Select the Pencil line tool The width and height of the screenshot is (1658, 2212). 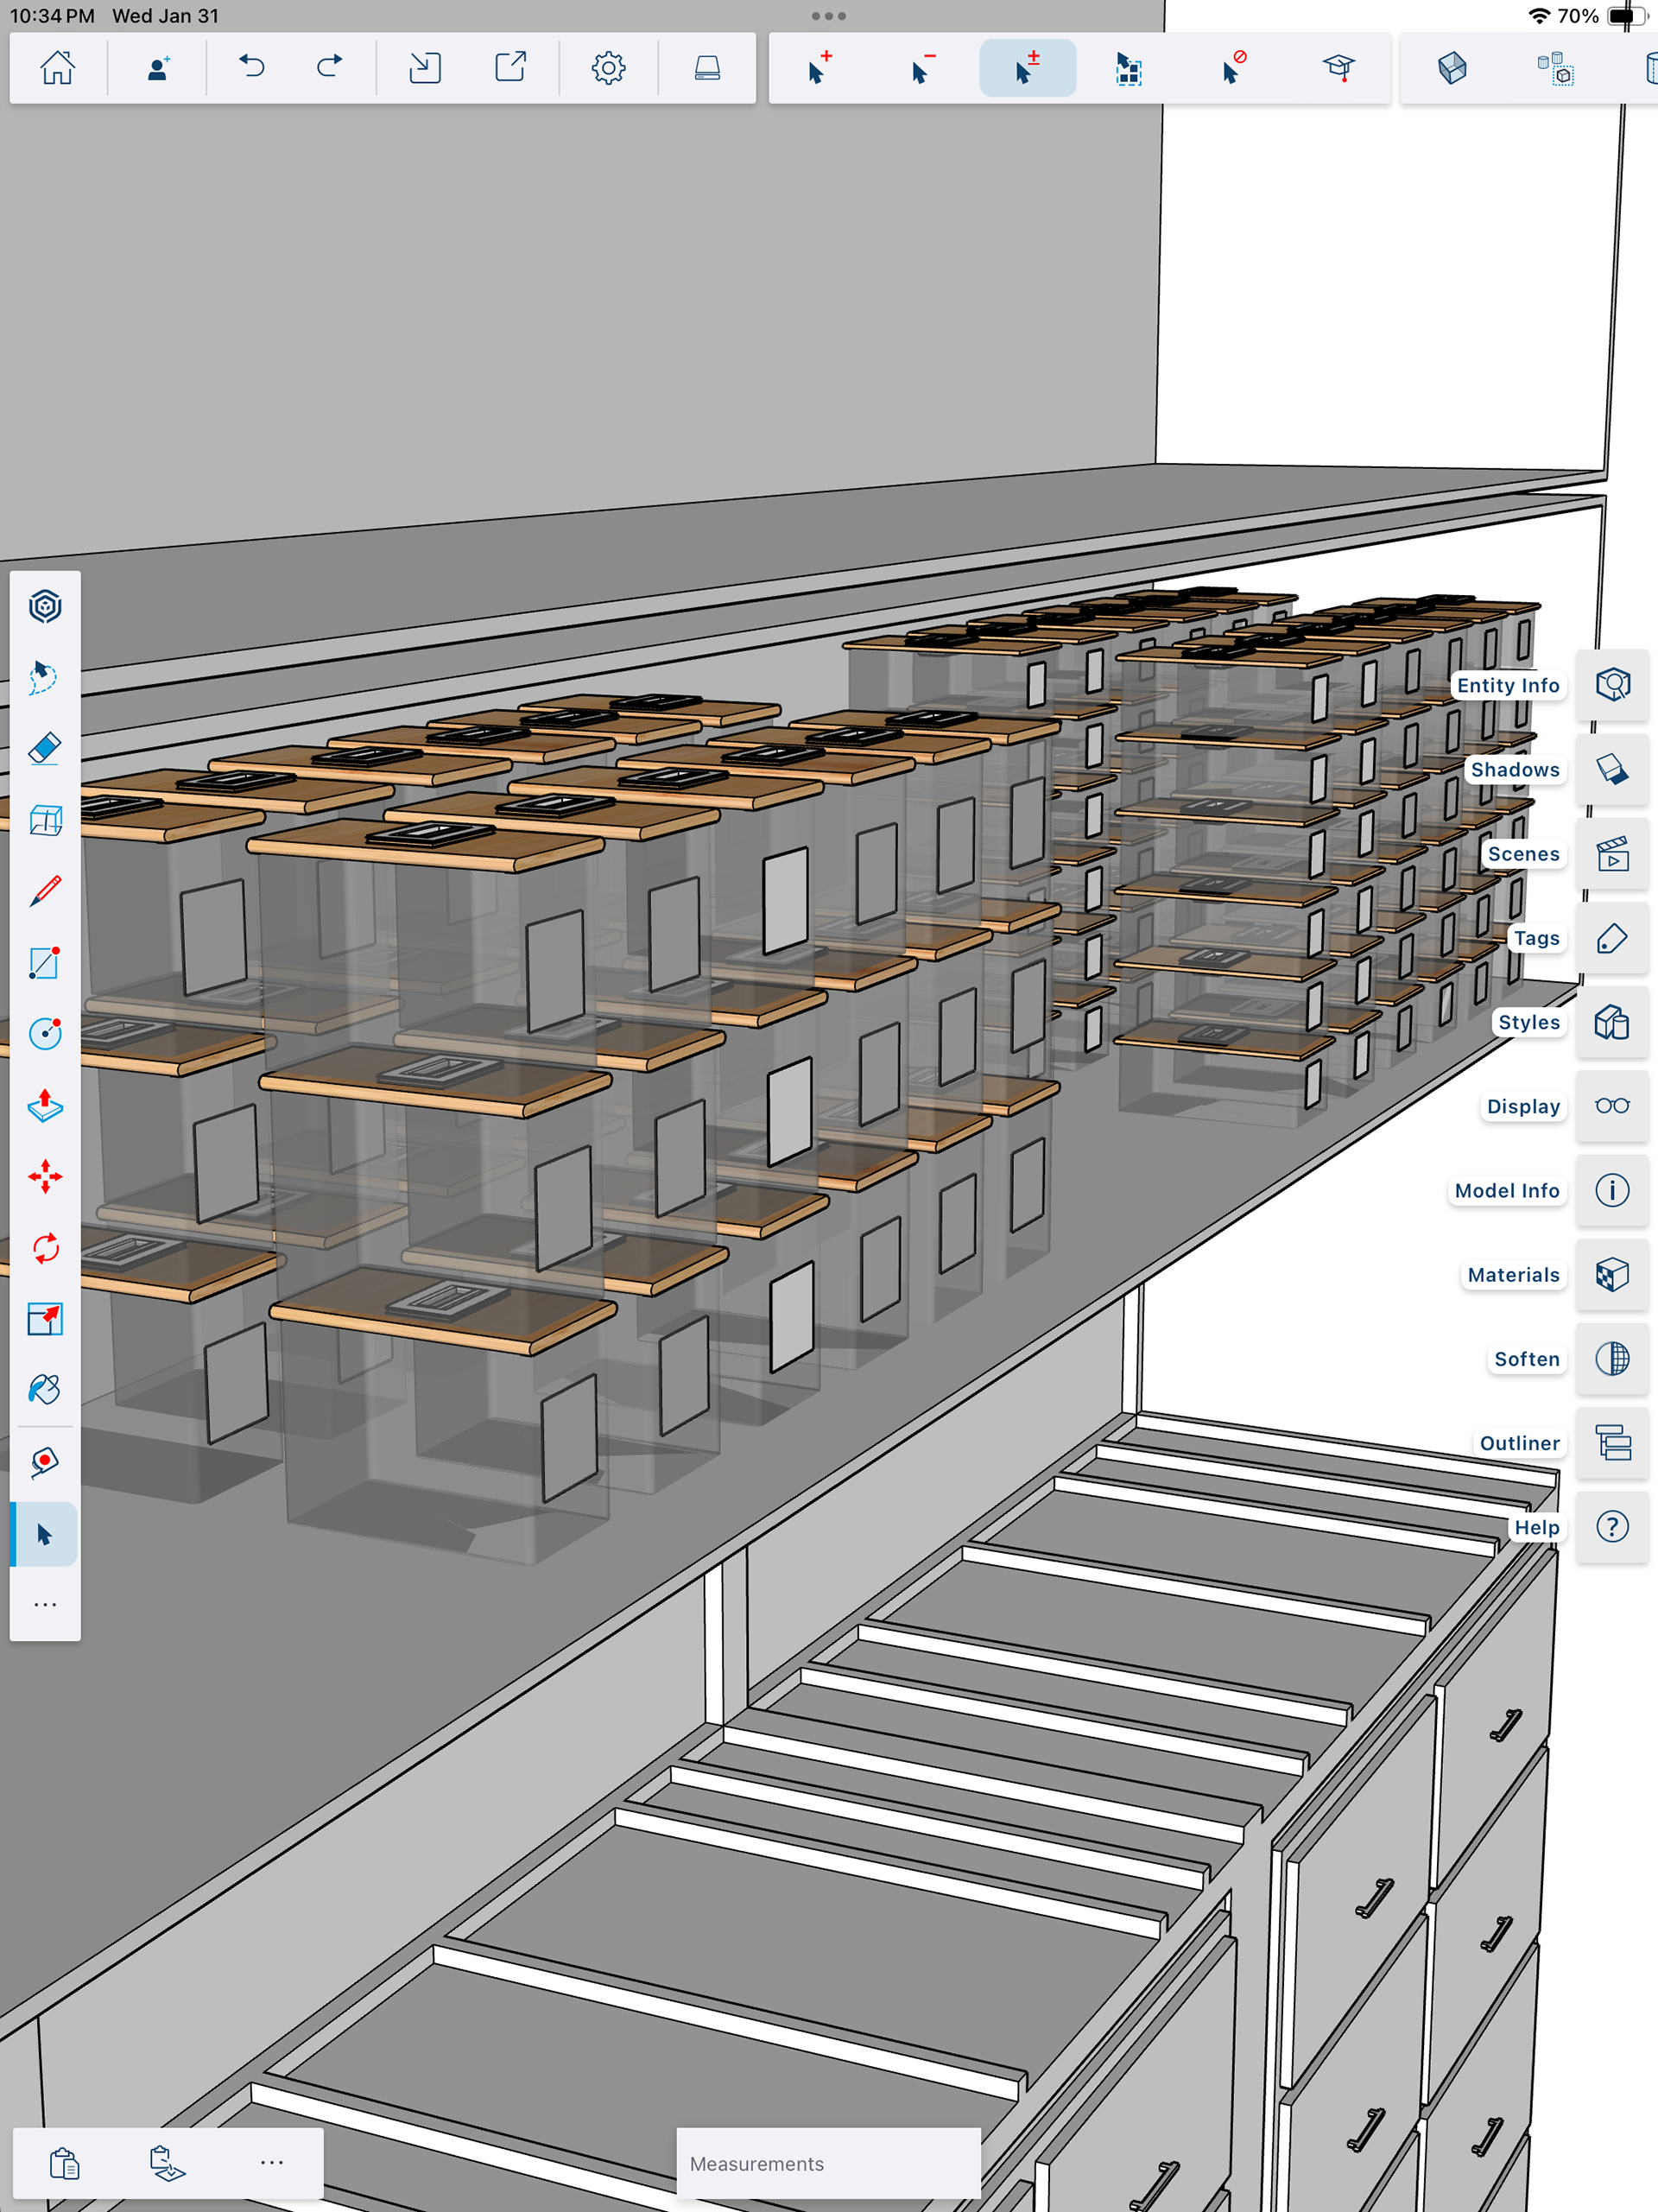click(x=45, y=890)
